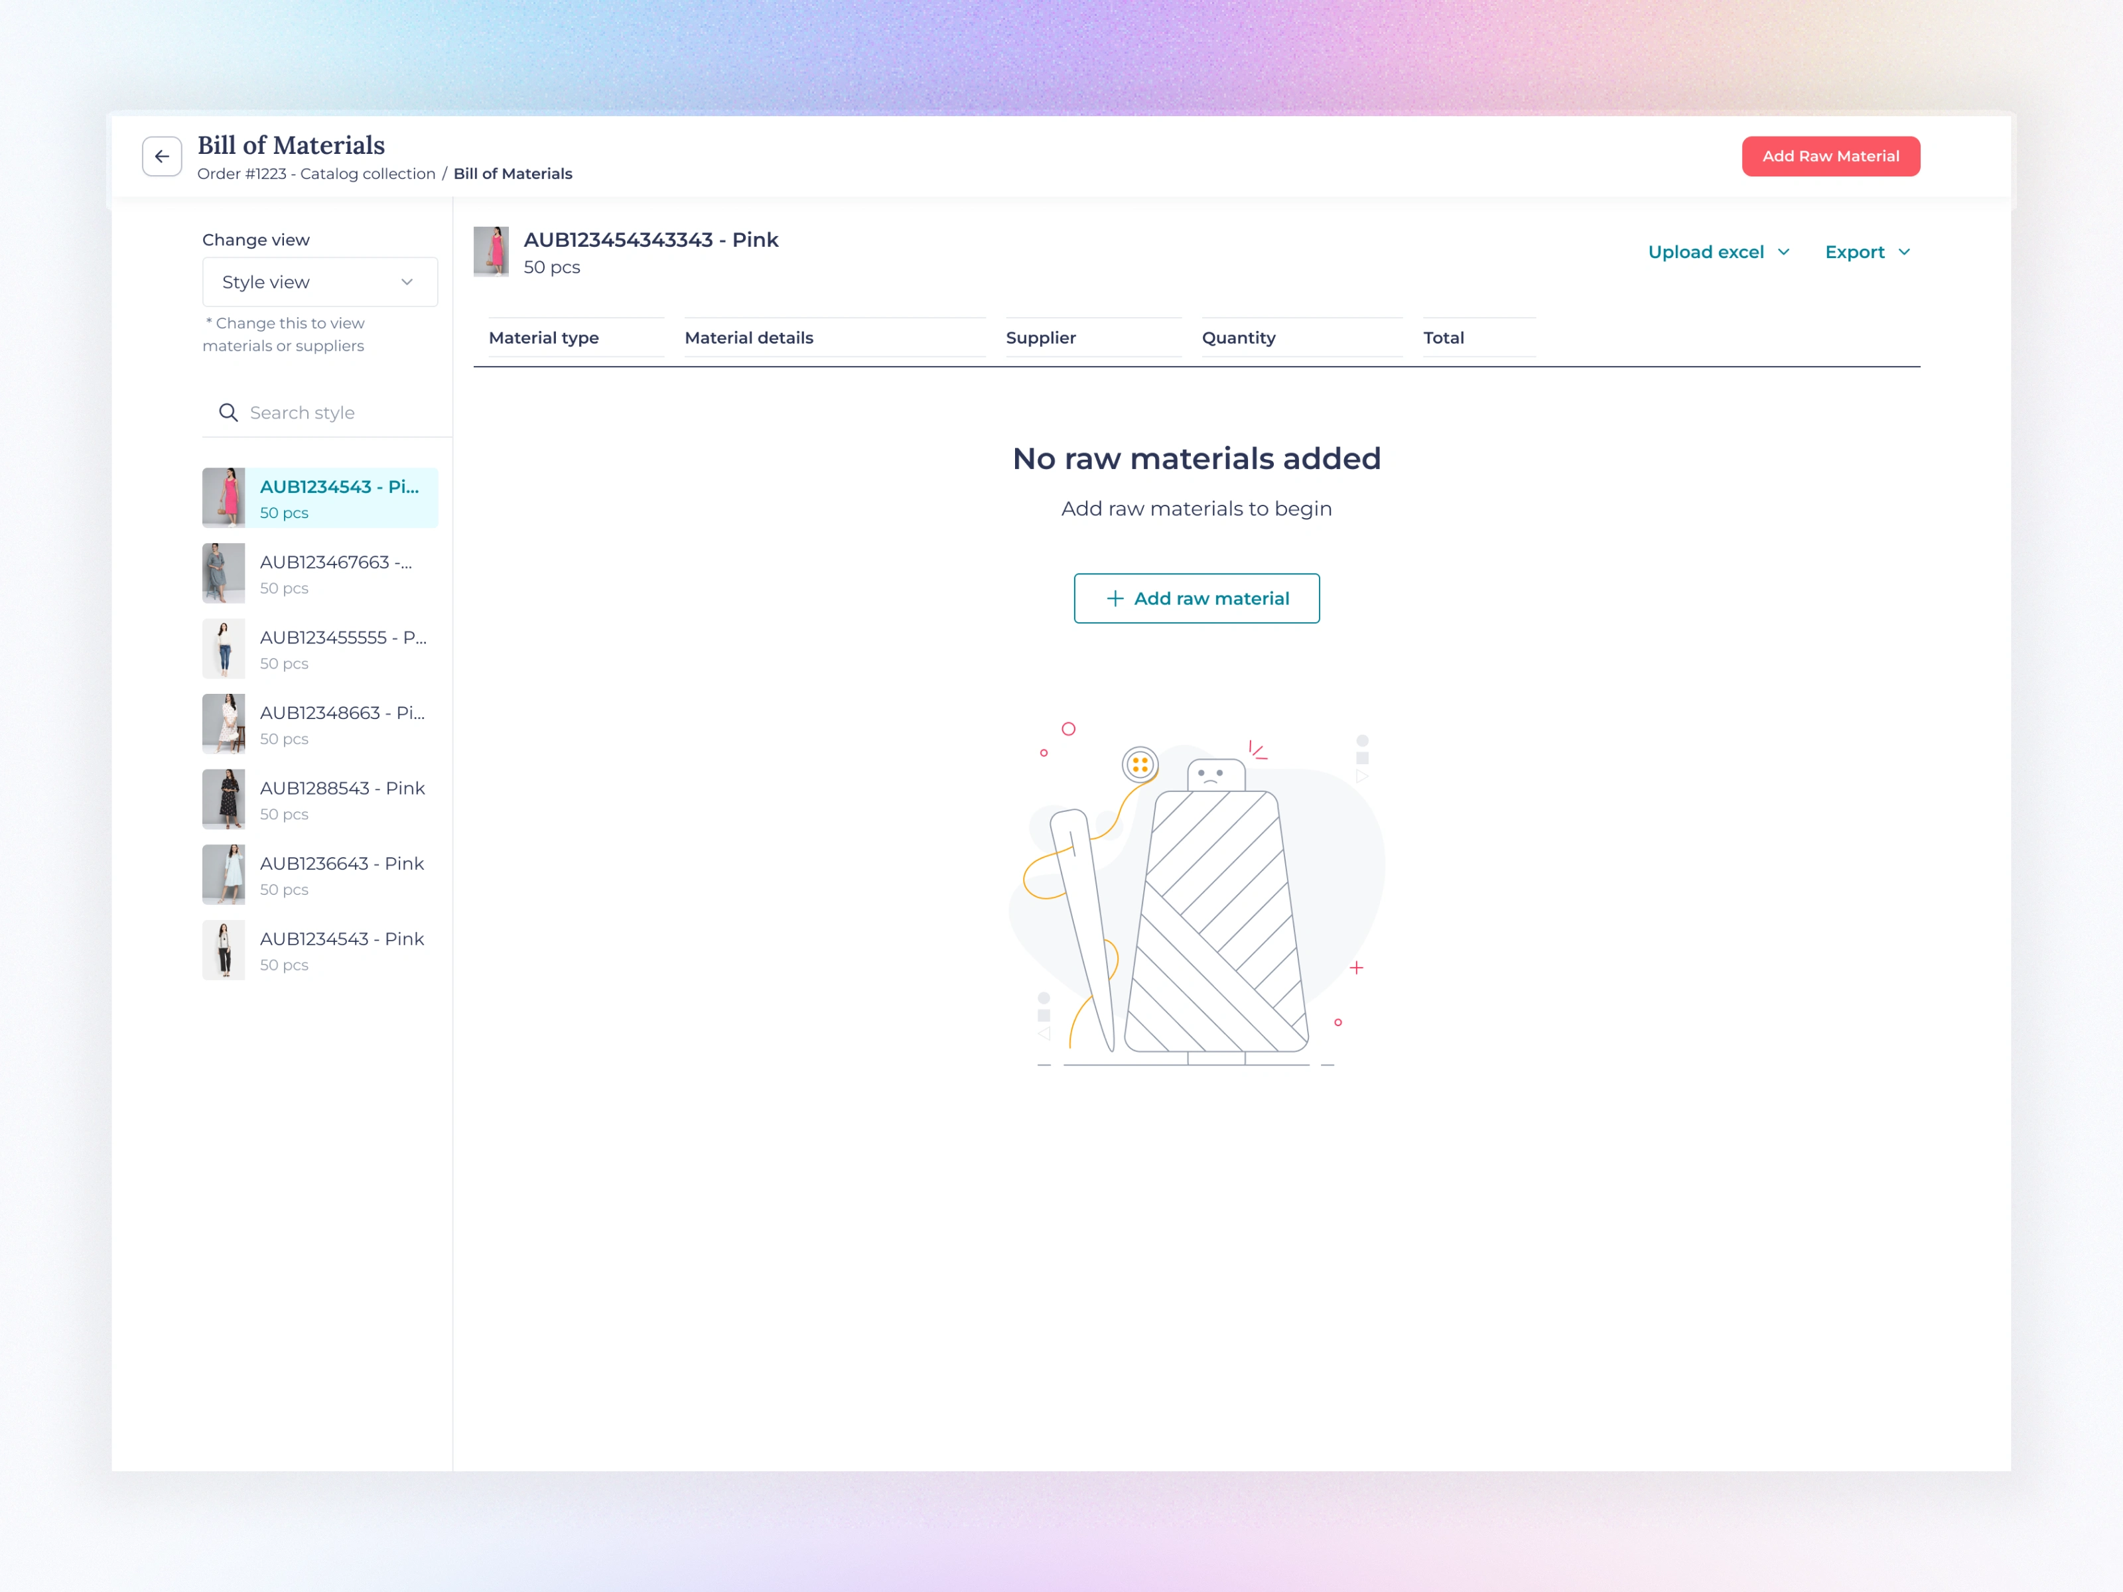Screen dimensions: 2123x1592
Task: Open the Style view dropdown
Action: coord(320,282)
